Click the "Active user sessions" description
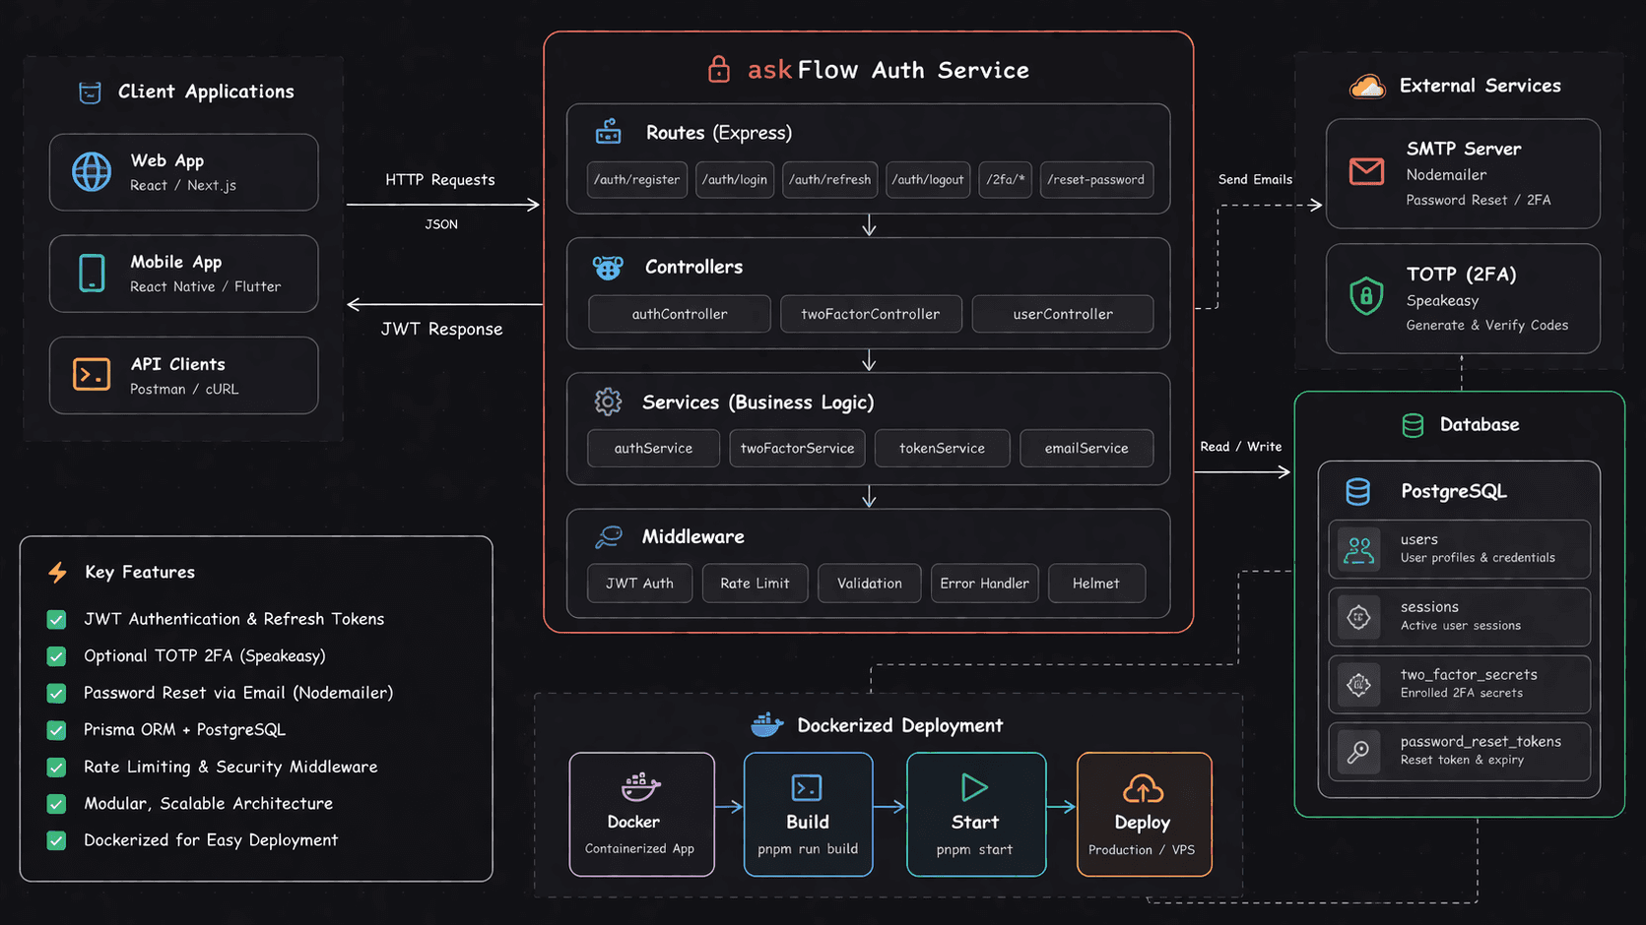 pyautogui.click(x=1461, y=626)
